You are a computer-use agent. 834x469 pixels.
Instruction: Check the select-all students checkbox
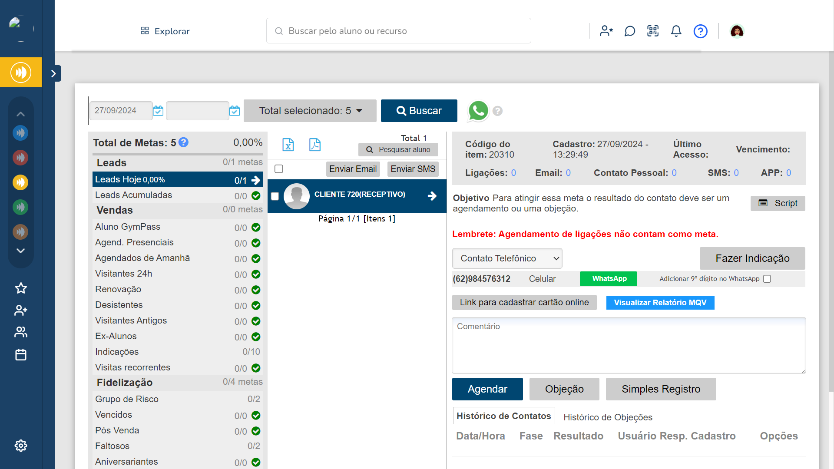[x=279, y=169]
